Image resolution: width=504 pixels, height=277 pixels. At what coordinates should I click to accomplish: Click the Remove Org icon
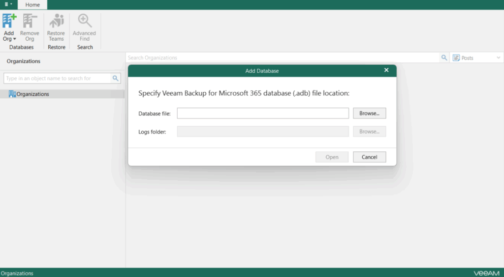coord(30,22)
